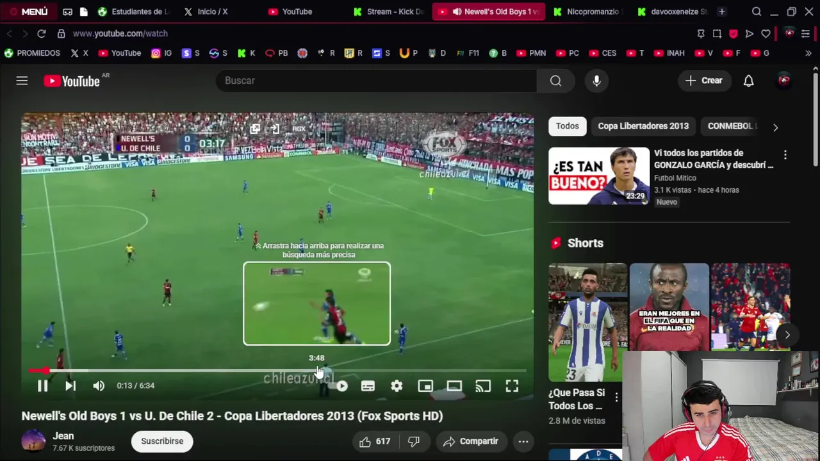Viewport: 820px width, 461px height.
Task: Mute the video volume speaker icon
Action: 99,385
